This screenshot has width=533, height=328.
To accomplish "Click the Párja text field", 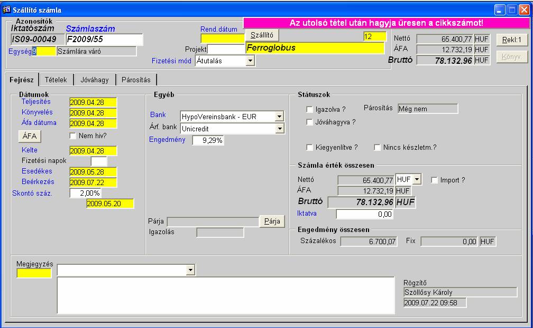I will tap(213, 222).
